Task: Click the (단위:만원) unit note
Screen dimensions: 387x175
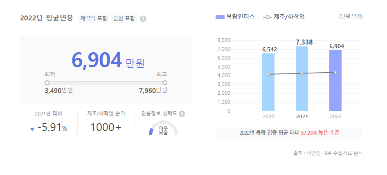Action: tap(351, 16)
